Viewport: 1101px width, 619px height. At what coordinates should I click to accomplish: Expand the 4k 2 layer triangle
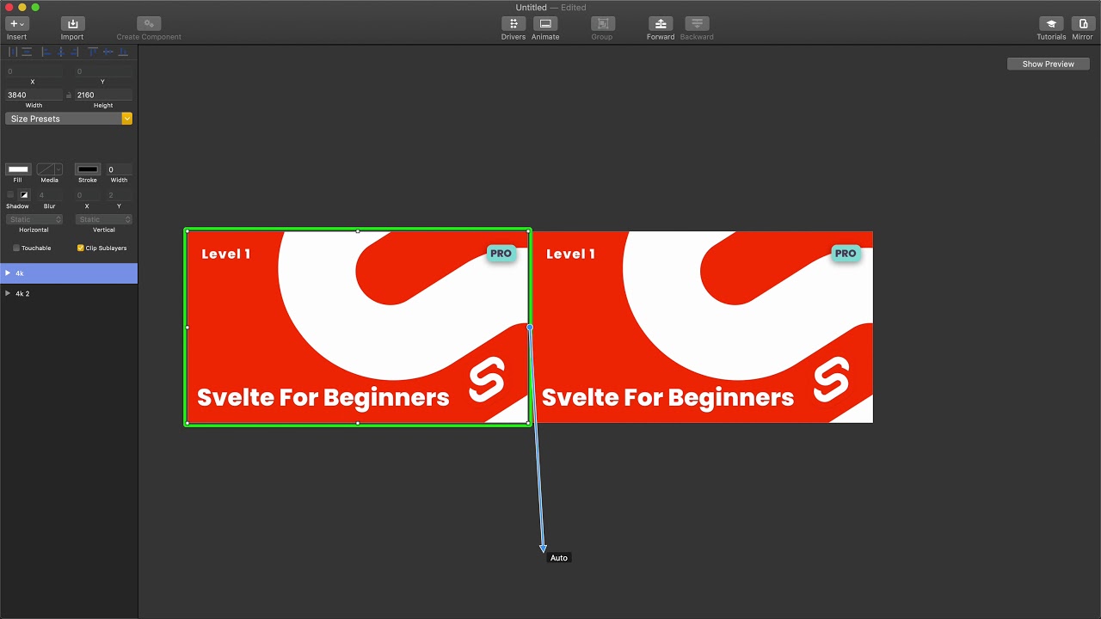pyautogui.click(x=8, y=293)
